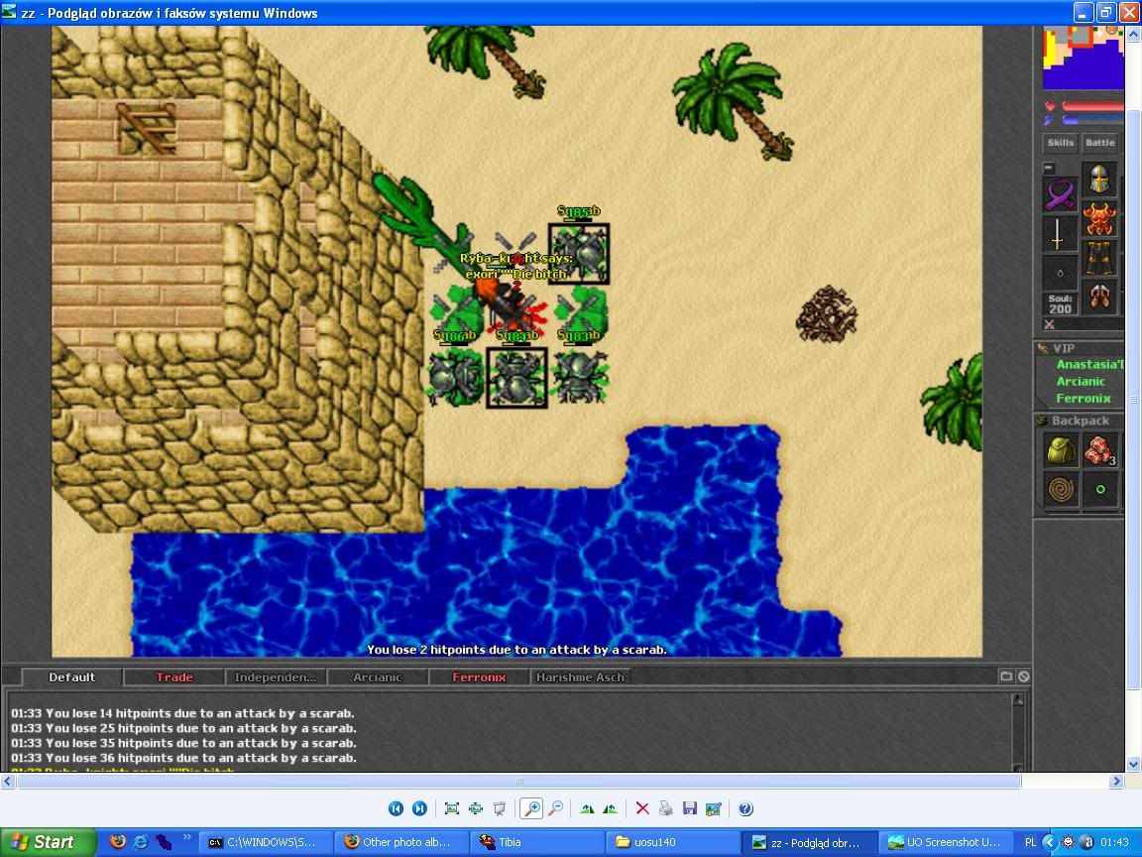Click the ham meat item in backpack
The image size is (1142, 857).
click(1099, 450)
